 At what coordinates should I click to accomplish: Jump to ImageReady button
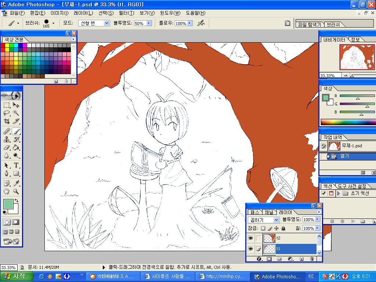[x=11, y=241]
